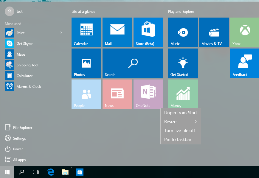The image size is (259, 178).
Task: Open Settings from the Start menu
Action: pos(15,138)
